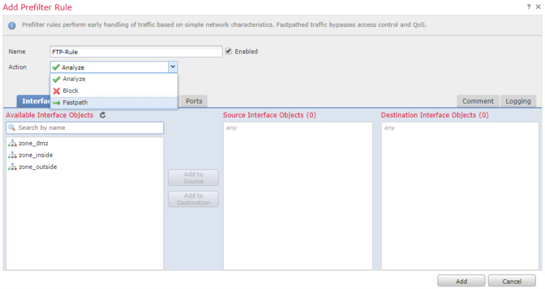
Task: Open the Logging tab
Action: point(518,101)
